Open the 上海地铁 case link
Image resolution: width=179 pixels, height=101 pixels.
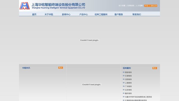pyautogui.click(x=128, y=83)
